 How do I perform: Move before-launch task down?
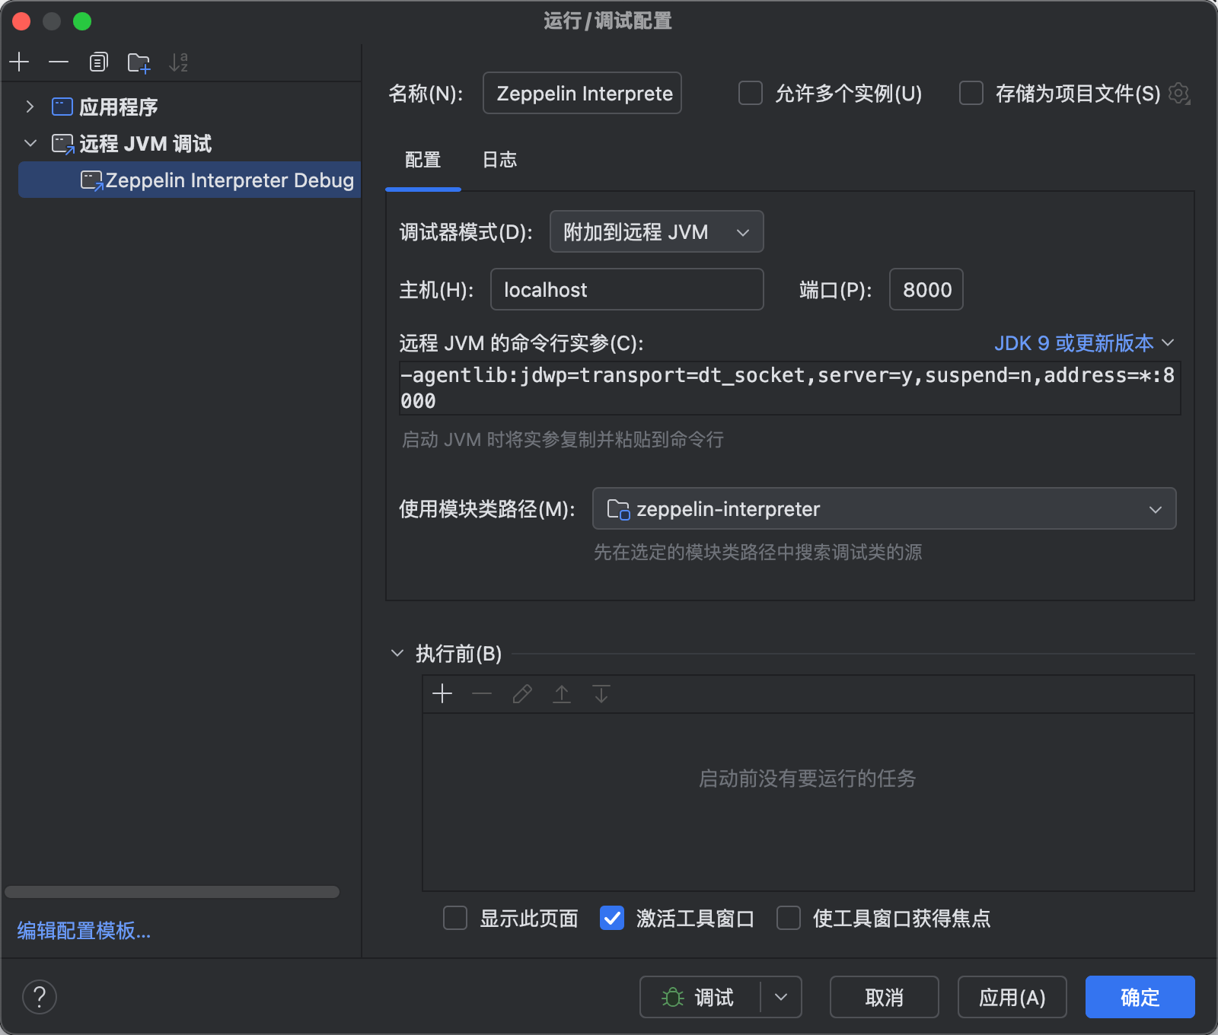point(601,693)
